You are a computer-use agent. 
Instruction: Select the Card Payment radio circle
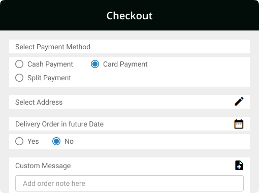[x=95, y=64]
